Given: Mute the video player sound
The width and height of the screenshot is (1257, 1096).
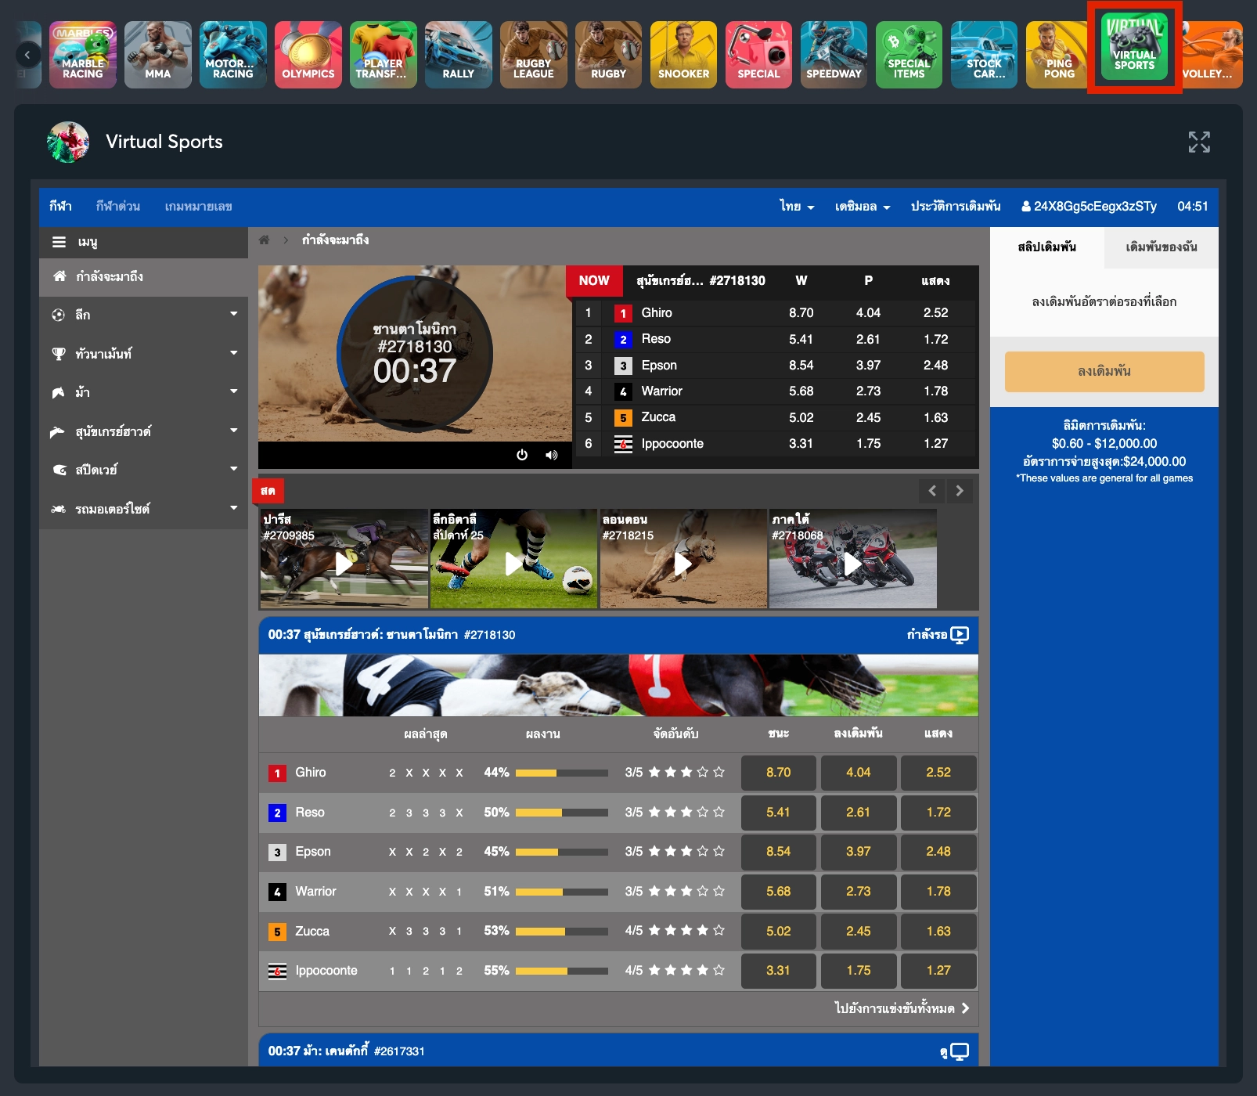Looking at the screenshot, I should tap(552, 455).
